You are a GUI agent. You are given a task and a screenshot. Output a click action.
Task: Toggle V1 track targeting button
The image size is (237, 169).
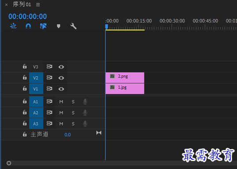(x=36, y=89)
